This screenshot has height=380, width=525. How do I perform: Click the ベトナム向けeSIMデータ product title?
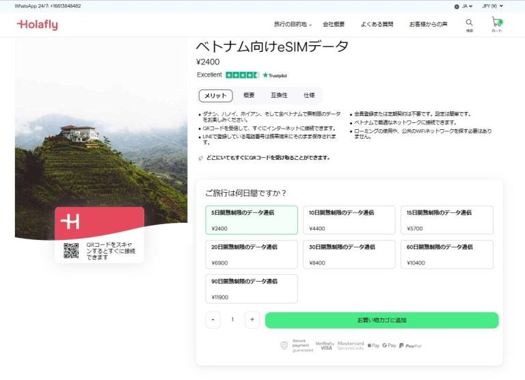tap(272, 46)
